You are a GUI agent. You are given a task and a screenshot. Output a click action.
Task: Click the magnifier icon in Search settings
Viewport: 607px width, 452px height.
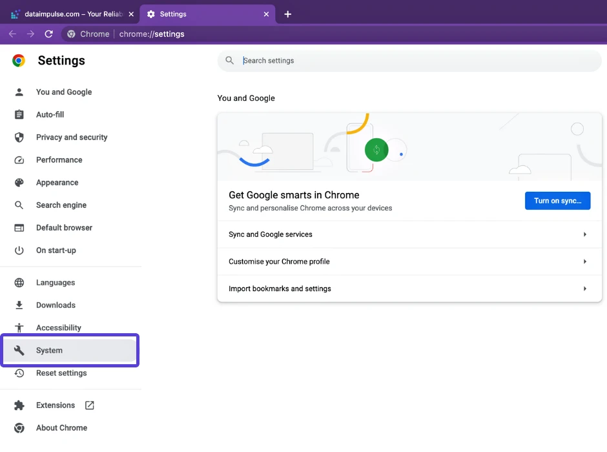[x=229, y=60]
